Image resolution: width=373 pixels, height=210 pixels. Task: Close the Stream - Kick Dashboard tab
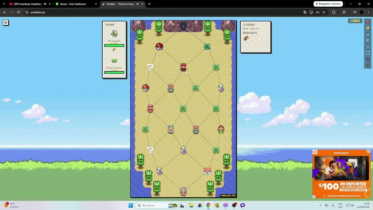click(x=96, y=4)
